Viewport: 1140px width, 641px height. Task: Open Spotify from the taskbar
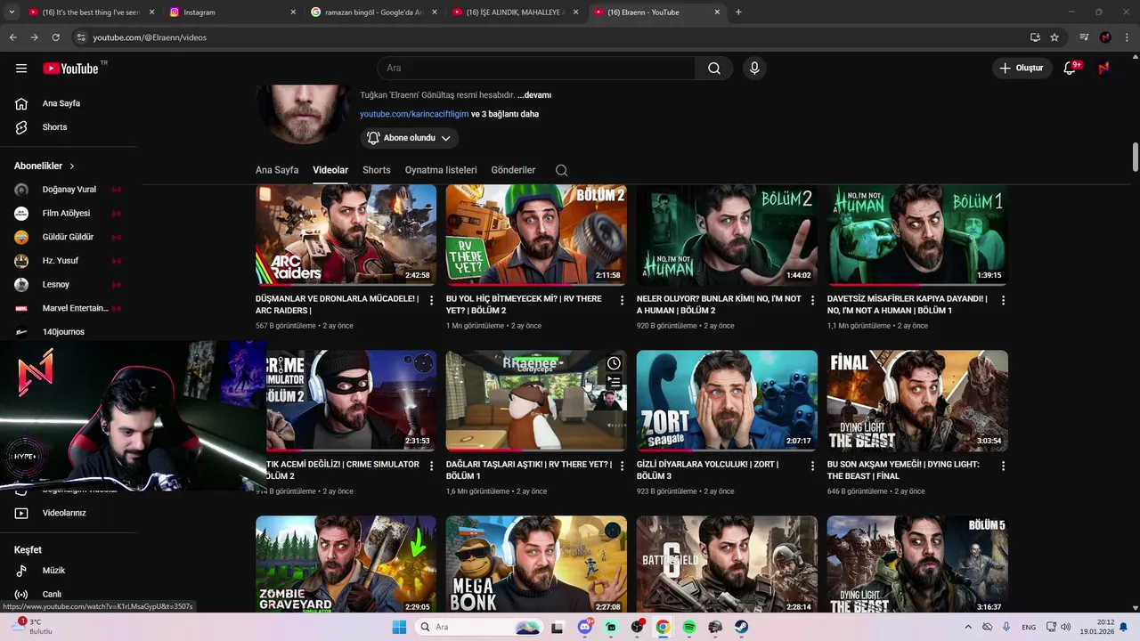689,627
